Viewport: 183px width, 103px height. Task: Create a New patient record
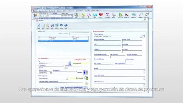(43, 26)
